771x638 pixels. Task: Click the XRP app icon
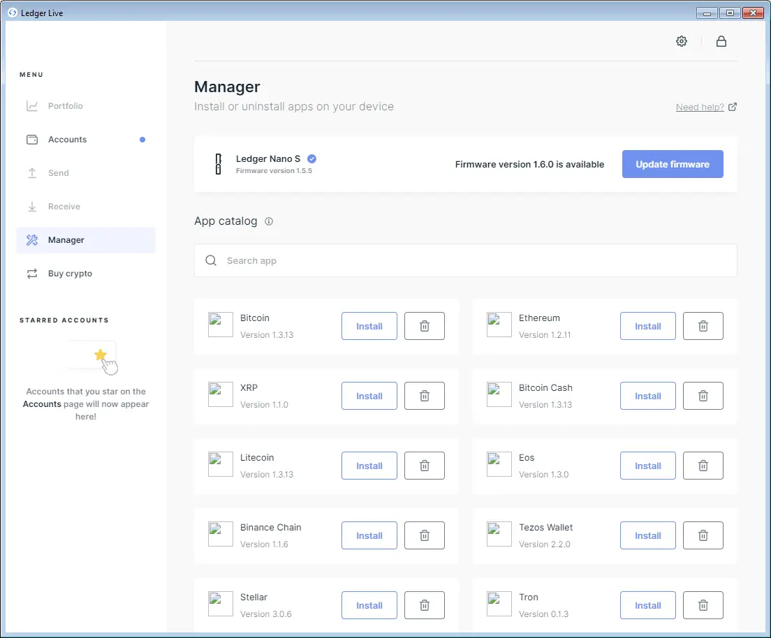(221, 394)
